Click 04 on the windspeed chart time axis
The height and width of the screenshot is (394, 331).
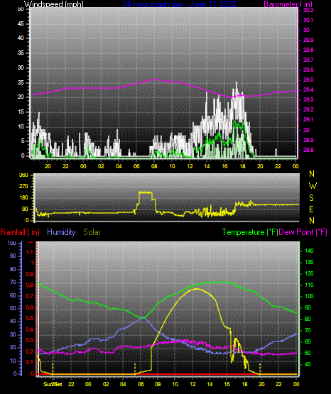click(x=119, y=166)
